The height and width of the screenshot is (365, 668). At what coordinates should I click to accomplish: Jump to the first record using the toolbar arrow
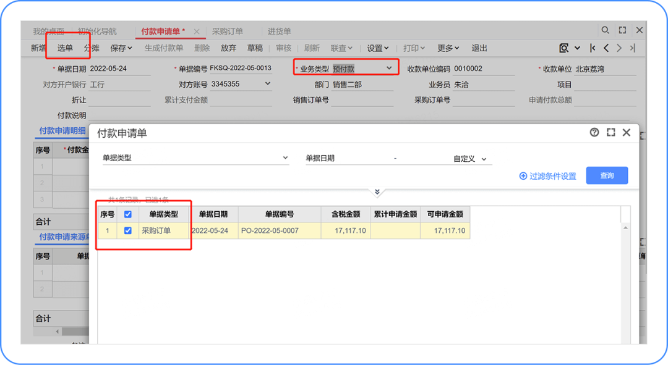(x=593, y=48)
